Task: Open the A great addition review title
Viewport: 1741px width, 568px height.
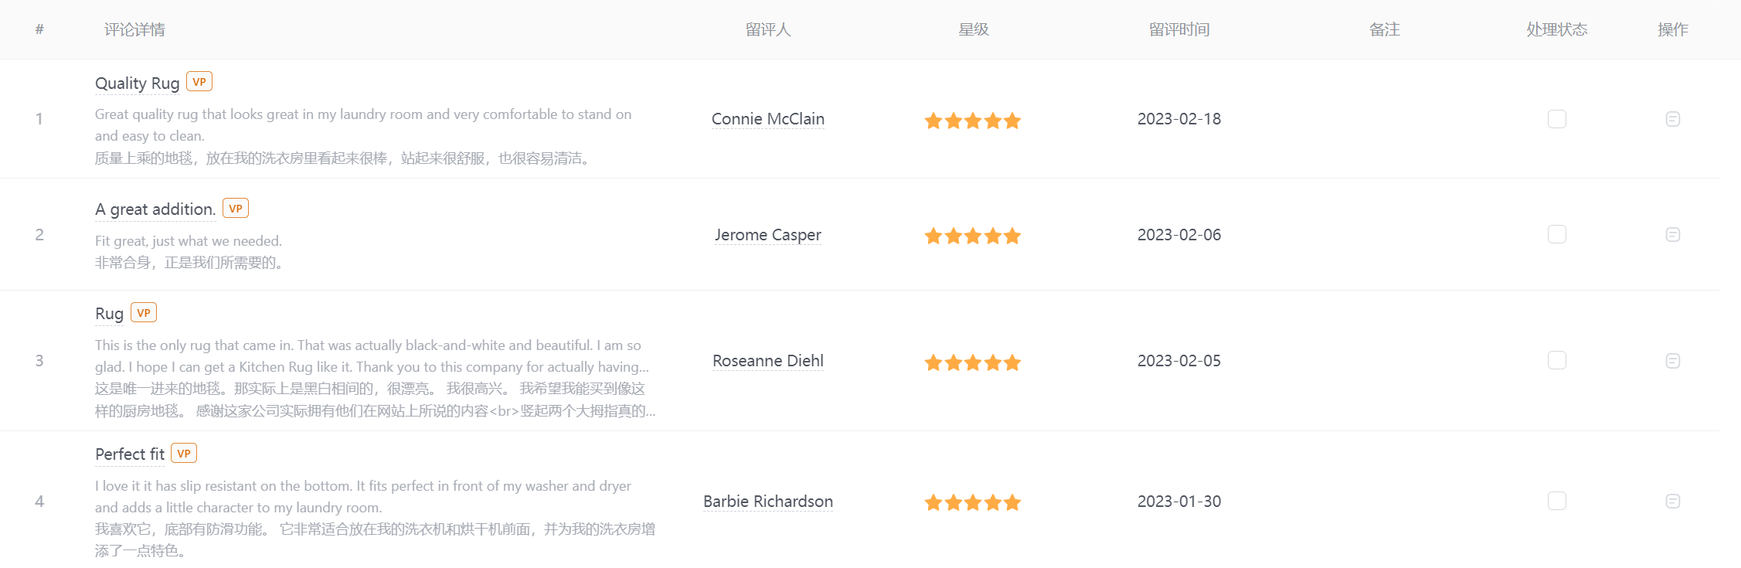Action: [x=155, y=209]
